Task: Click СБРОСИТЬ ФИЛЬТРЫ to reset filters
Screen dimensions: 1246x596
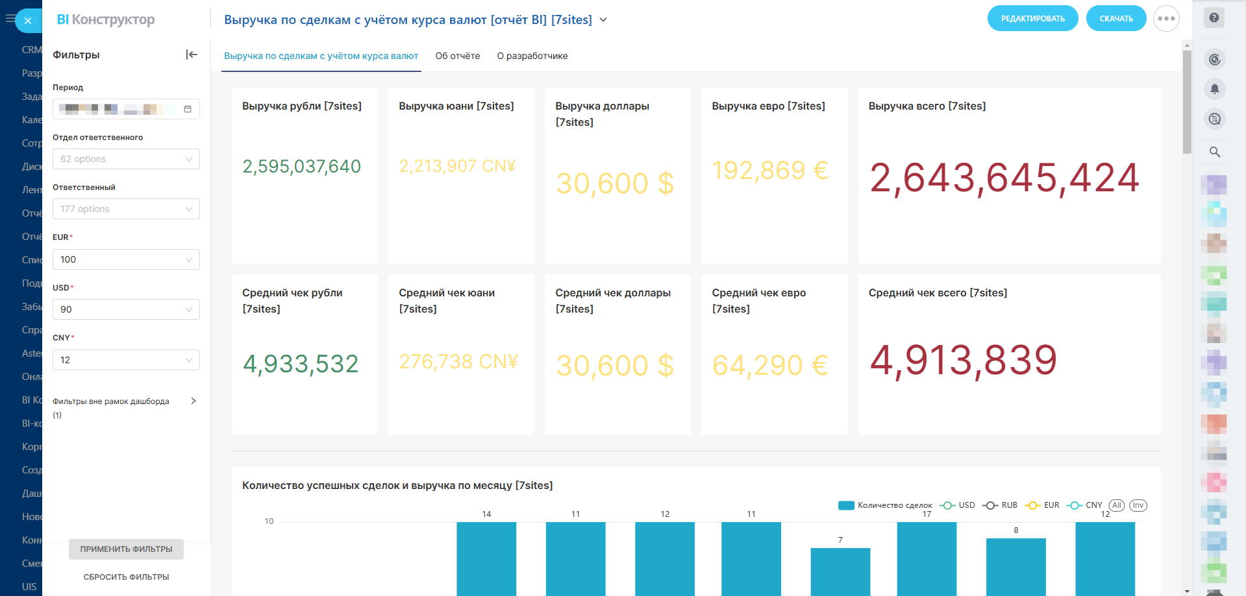Action: click(x=126, y=577)
